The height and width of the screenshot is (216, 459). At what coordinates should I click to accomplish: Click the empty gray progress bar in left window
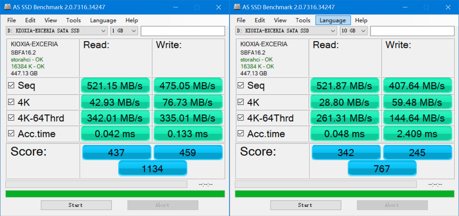pos(96,184)
